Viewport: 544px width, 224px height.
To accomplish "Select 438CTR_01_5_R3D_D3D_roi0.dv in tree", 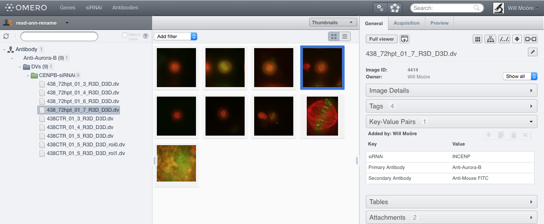I will coord(86,145).
